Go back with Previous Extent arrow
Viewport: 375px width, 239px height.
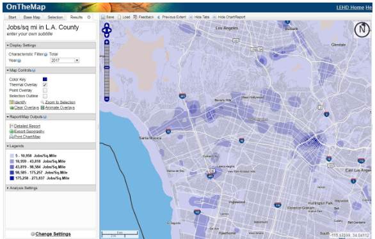coord(158,17)
